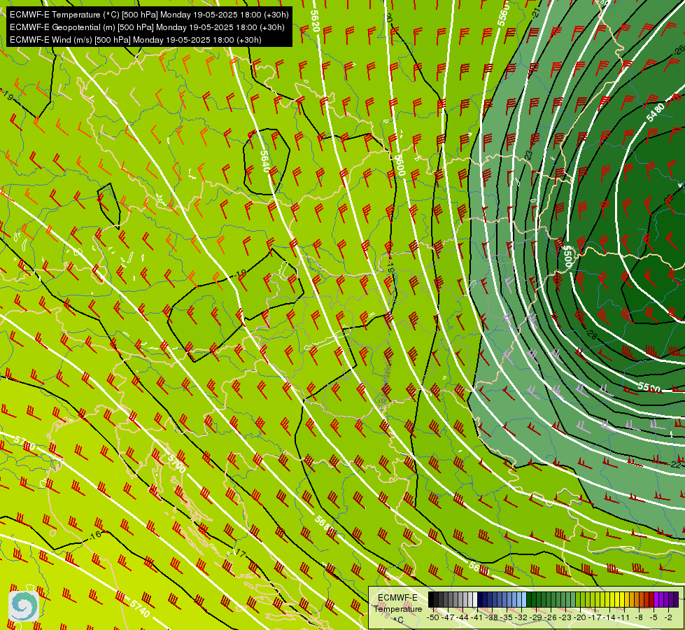Click the legend tick label -38
The image size is (685, 630).
coord(491,617)
